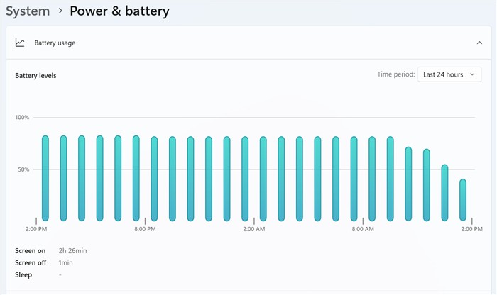This screenshot has height=295, width=497.
Task: Select the second-to-last battery level bar
Action: [x=444, y=192]
